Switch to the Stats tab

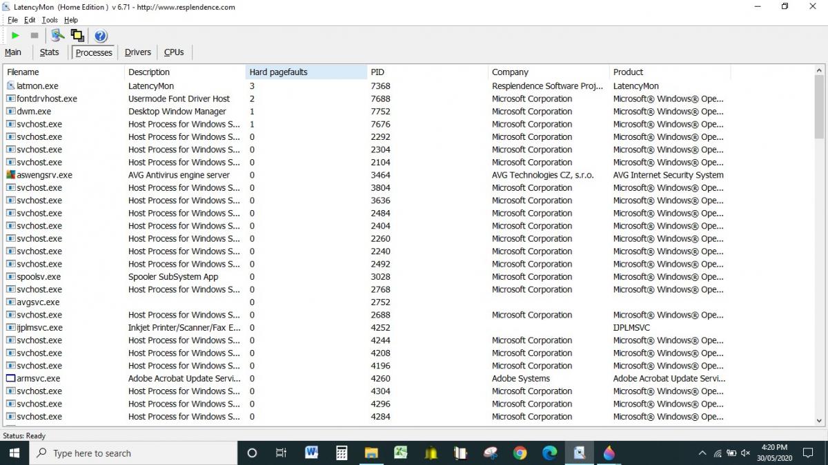pos(50,52)
